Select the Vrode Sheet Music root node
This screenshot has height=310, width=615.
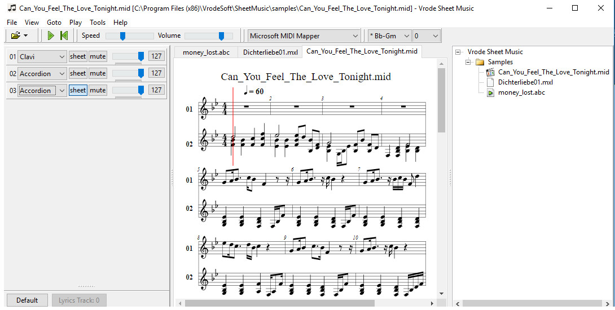[x=495, y=52]
